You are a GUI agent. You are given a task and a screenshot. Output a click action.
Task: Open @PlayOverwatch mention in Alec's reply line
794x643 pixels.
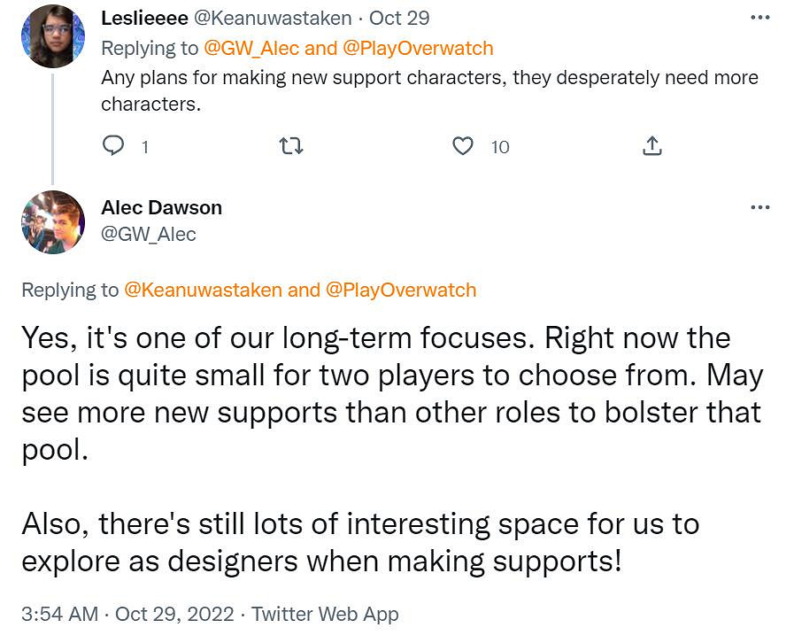point(401,290)
